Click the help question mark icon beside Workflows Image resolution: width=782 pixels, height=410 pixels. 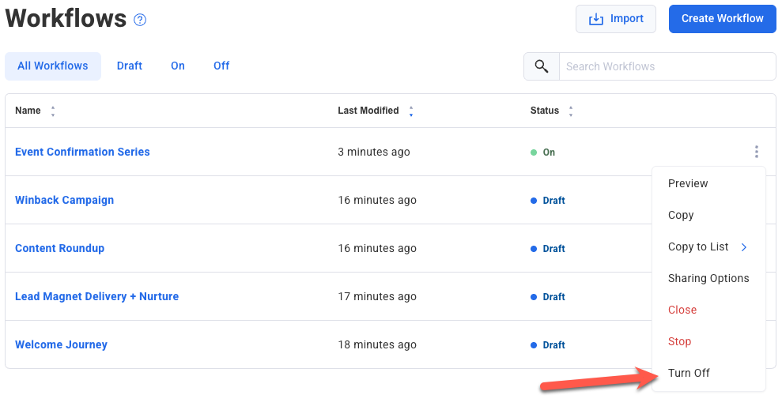pyautogui.click(x=140, y=20)
